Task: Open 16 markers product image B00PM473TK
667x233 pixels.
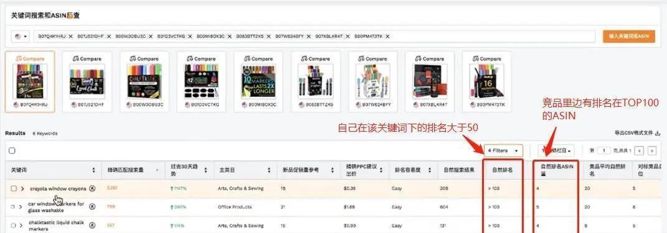Action: (486, 82)
